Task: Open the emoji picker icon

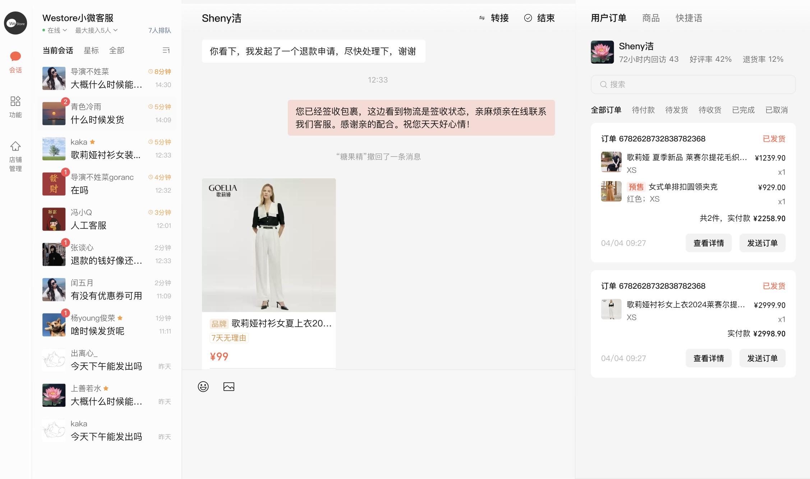Action: (x=203, y=387)
